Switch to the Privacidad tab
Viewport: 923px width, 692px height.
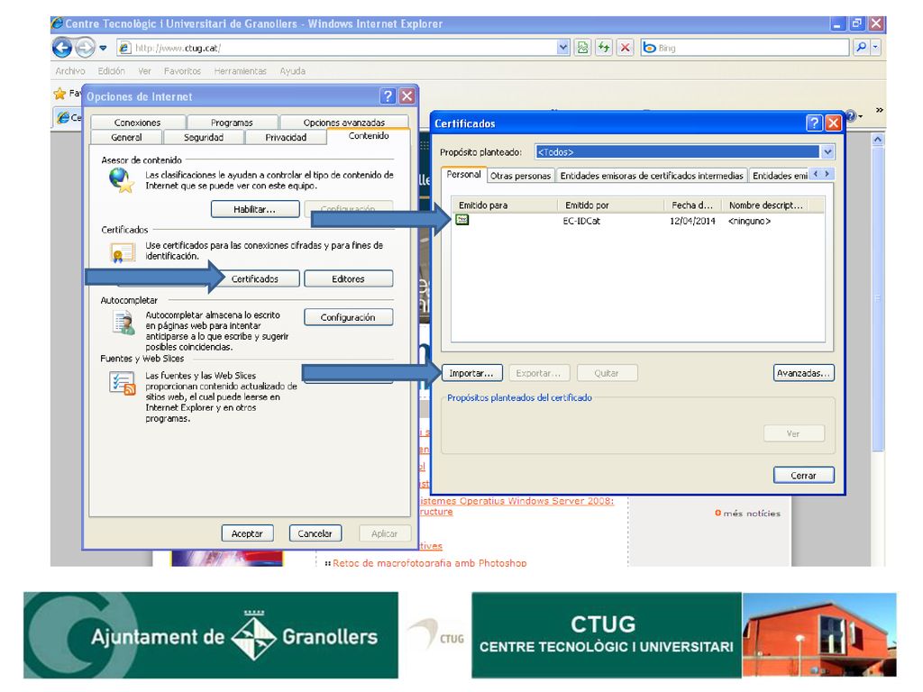click(x=286, y=137)
